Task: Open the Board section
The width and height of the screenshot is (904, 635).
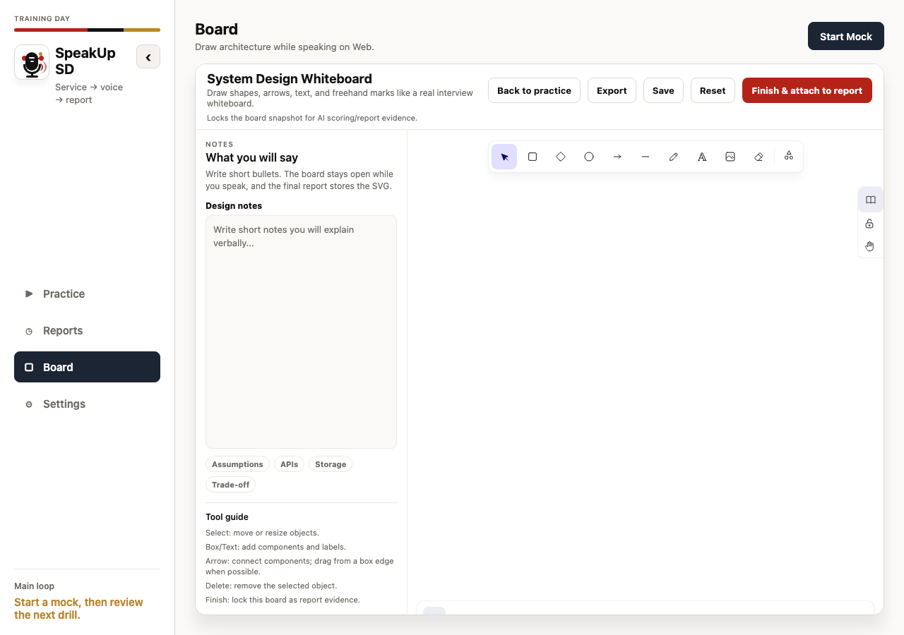Action: tap(87, 367)
